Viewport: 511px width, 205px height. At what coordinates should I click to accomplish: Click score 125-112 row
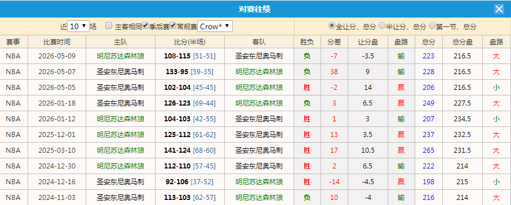tap(177, 134)
